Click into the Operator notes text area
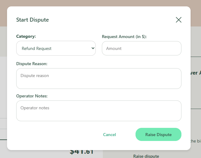The width and height of the screenshot is (201, 158). click(99, 111)
